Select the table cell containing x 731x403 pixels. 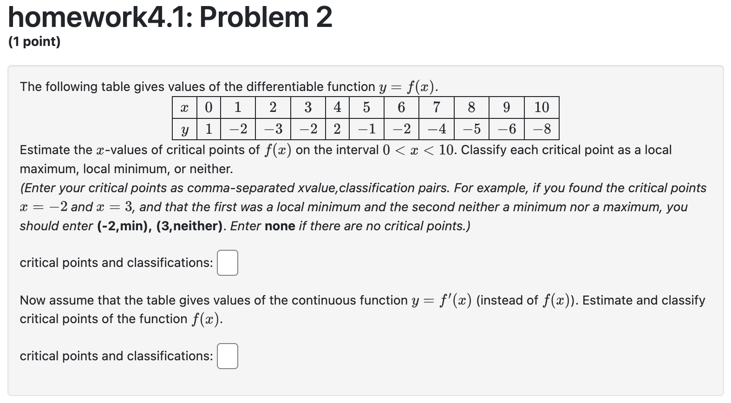point(184,107)
